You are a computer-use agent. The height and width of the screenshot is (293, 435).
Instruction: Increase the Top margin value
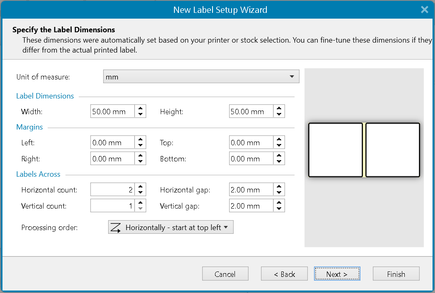pos(279,140)
